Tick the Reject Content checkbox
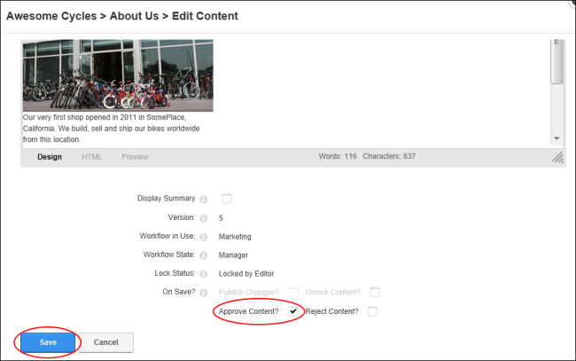576x361 pixels. (x=372, y=311)
